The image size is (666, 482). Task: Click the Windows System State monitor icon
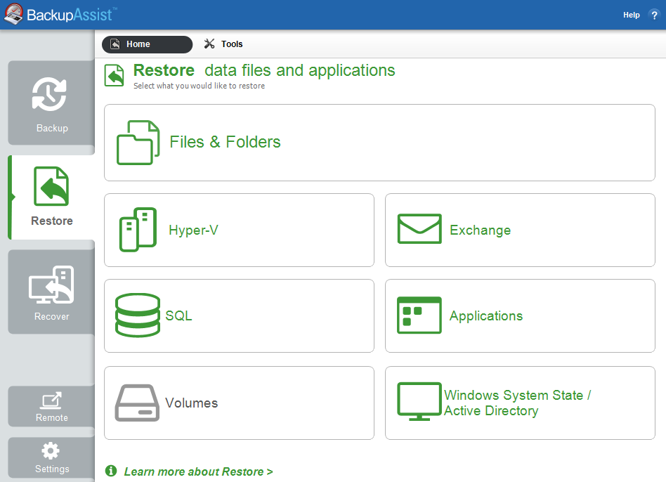coord(419,401)
